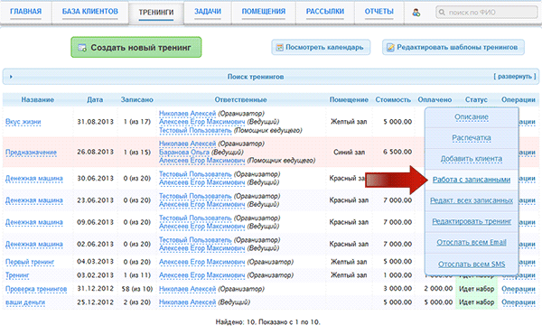Click Синий зал room cell

pos(349,152)
